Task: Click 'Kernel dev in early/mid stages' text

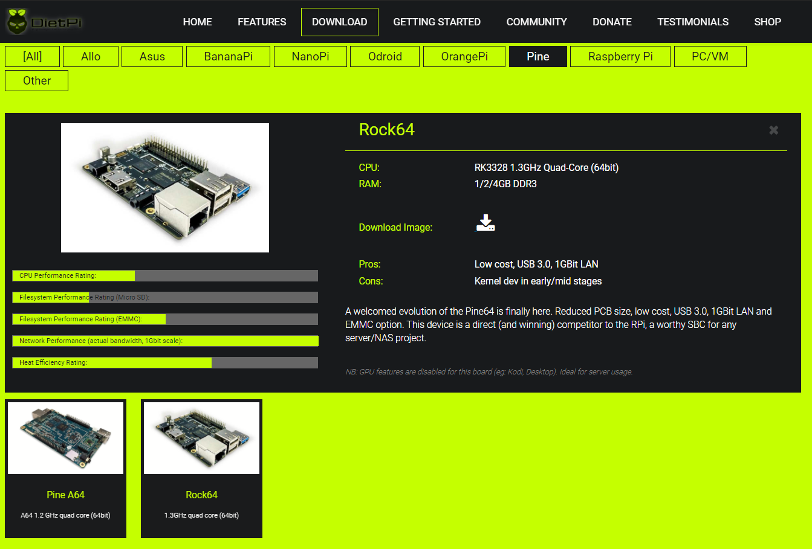Action: (x=538, y=281)
